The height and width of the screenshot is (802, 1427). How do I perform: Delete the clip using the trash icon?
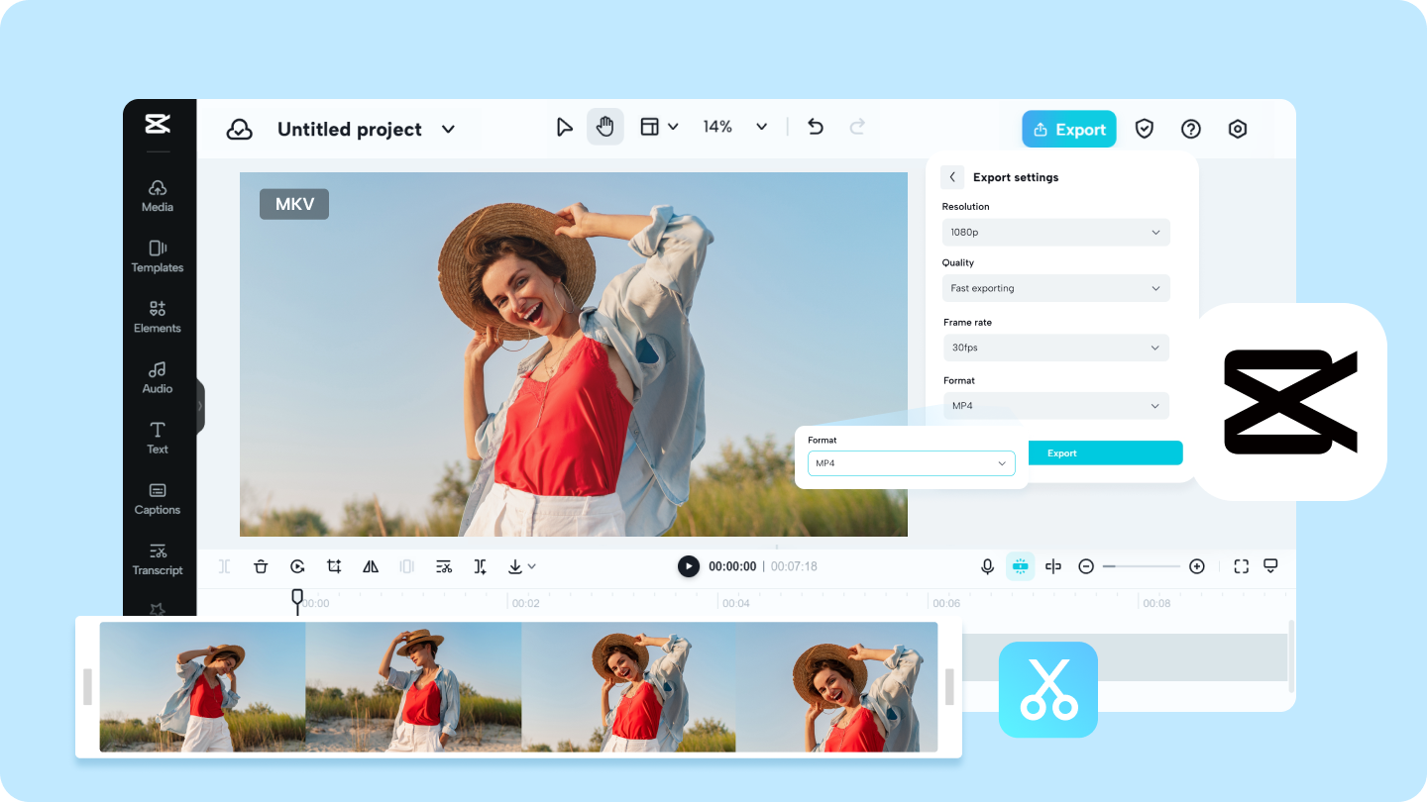[x=261, y=565]
